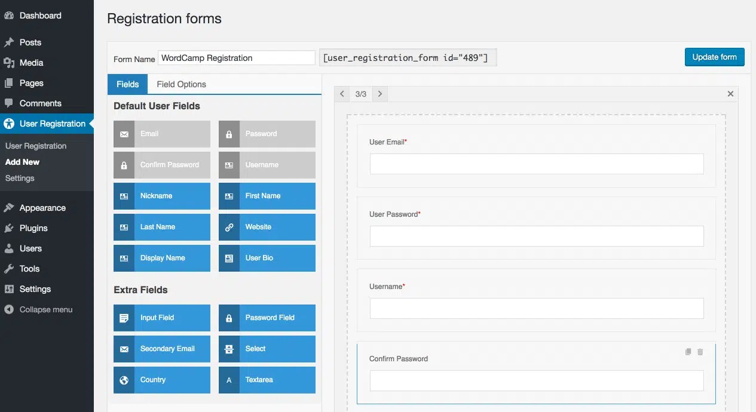Viewport: 756px width, 412px height.
Task: Click inside the Form Name text box
Action: [x=236, y=57]
